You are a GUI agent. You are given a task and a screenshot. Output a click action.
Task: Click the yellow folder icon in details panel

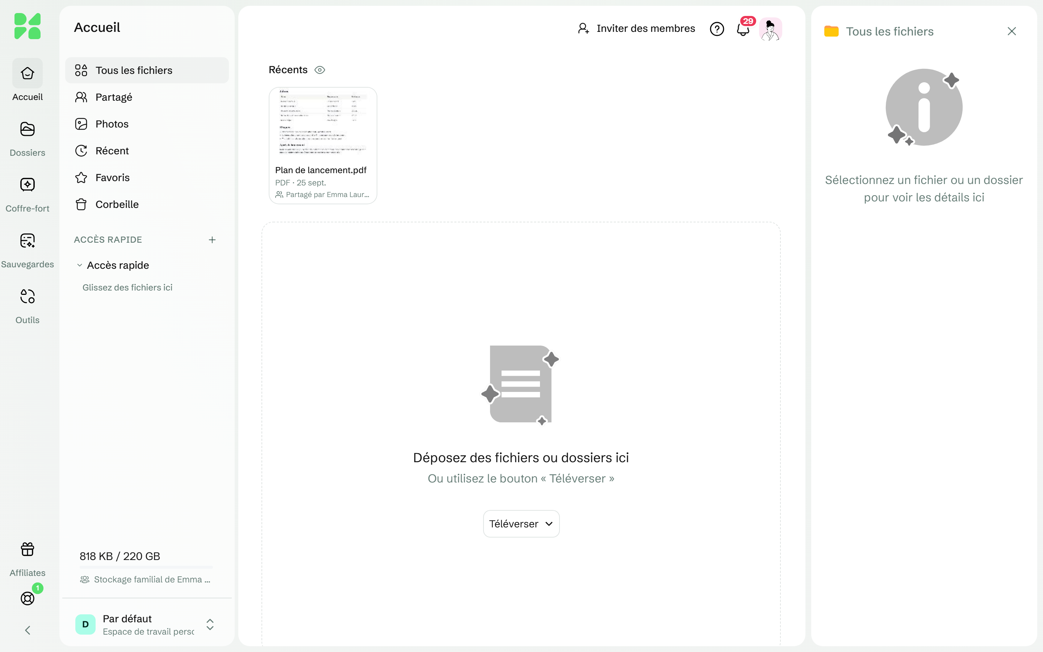click(832, 32)
